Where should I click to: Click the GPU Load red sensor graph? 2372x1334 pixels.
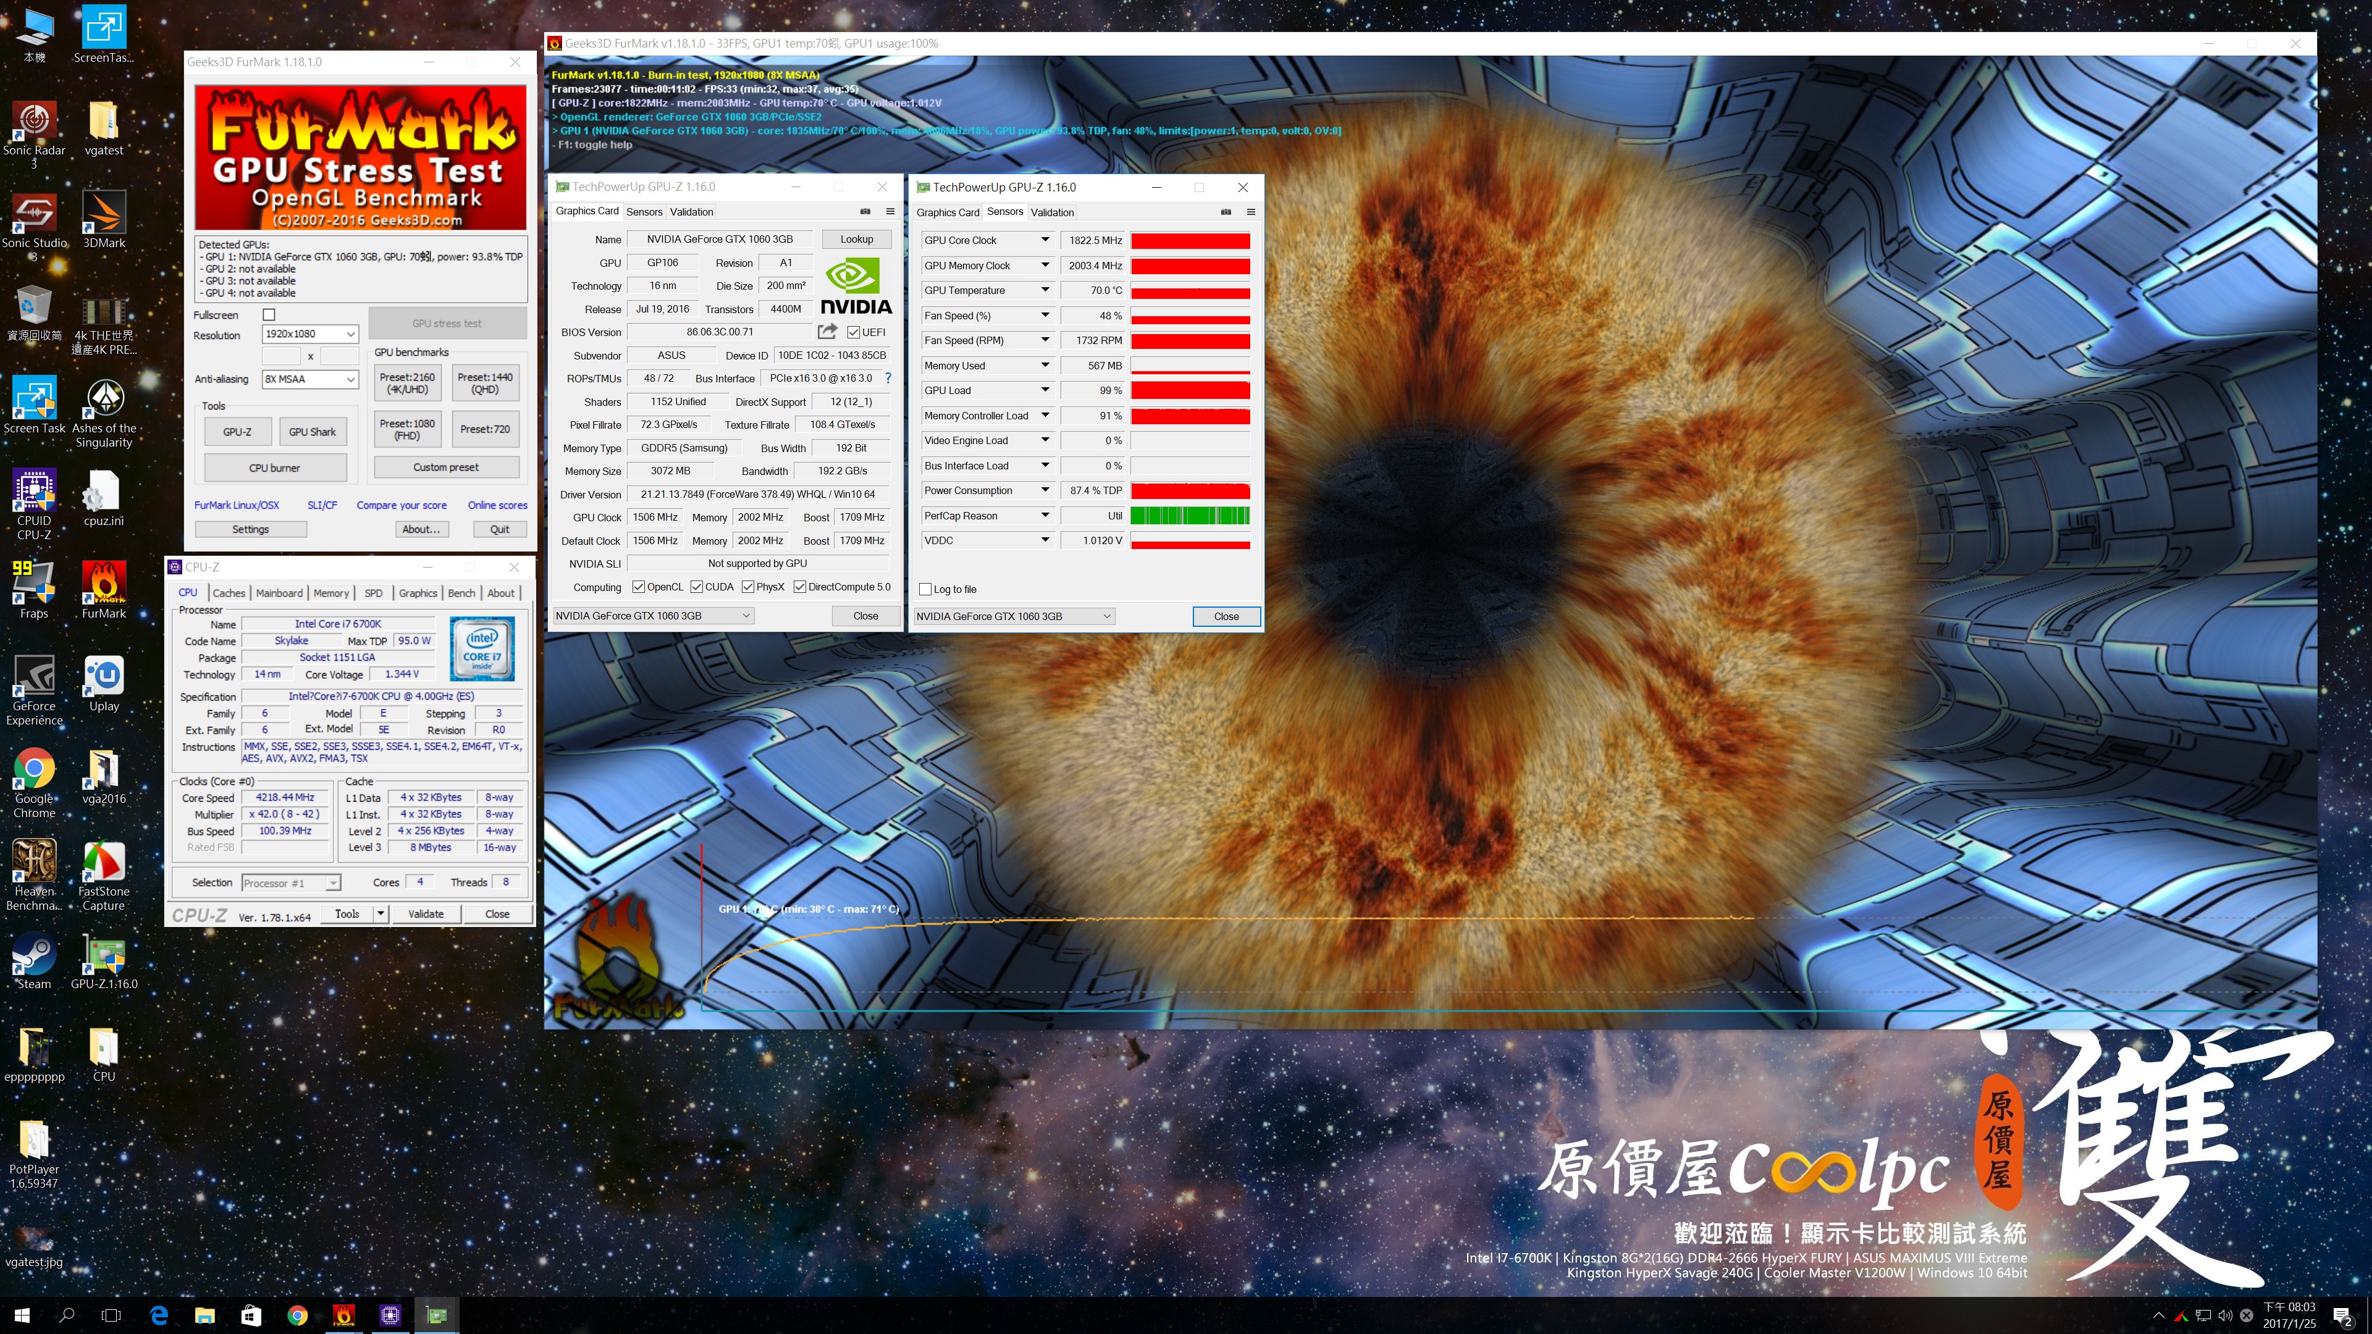(x=1190, y=390)
